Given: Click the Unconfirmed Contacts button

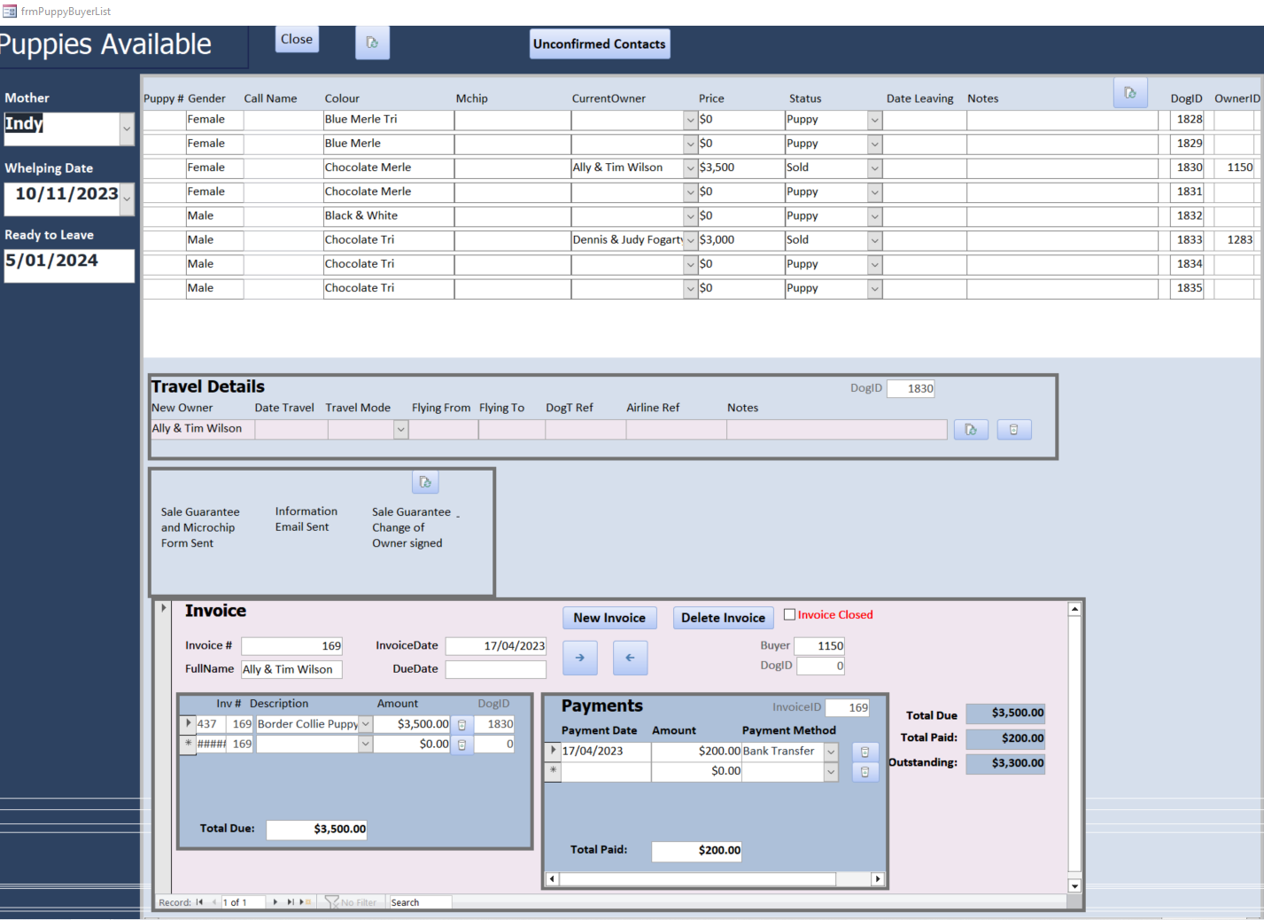Looking at the screenshot, I should click(599, 43).
